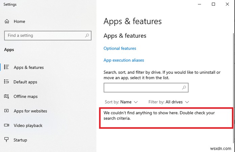
Task: Open App execution aliases link
Action: [124, 60]
